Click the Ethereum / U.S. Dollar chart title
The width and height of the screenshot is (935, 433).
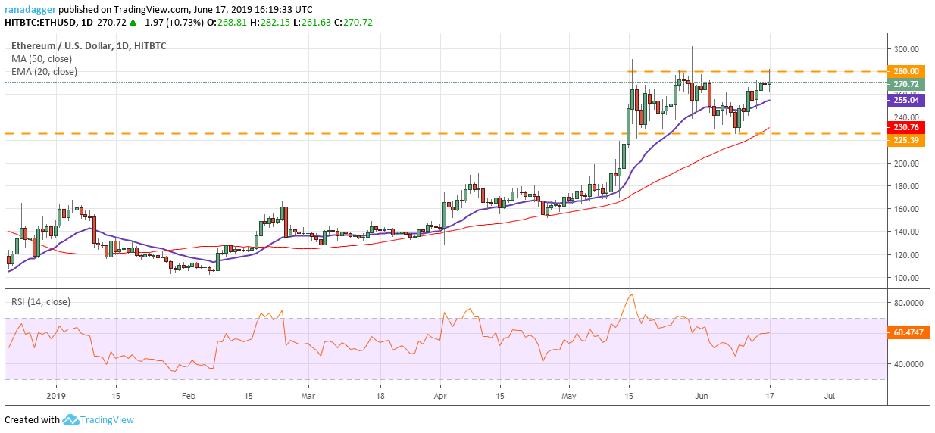coord(58,46)
